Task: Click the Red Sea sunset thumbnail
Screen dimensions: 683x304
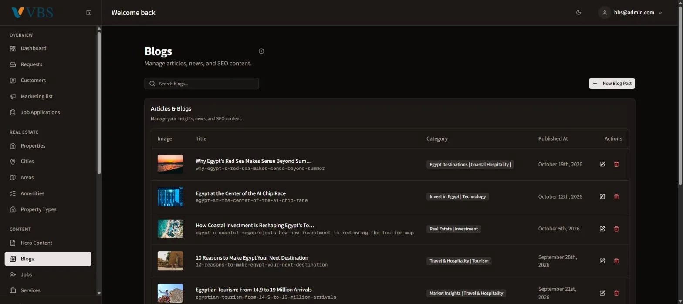Action: pos(170,164)
